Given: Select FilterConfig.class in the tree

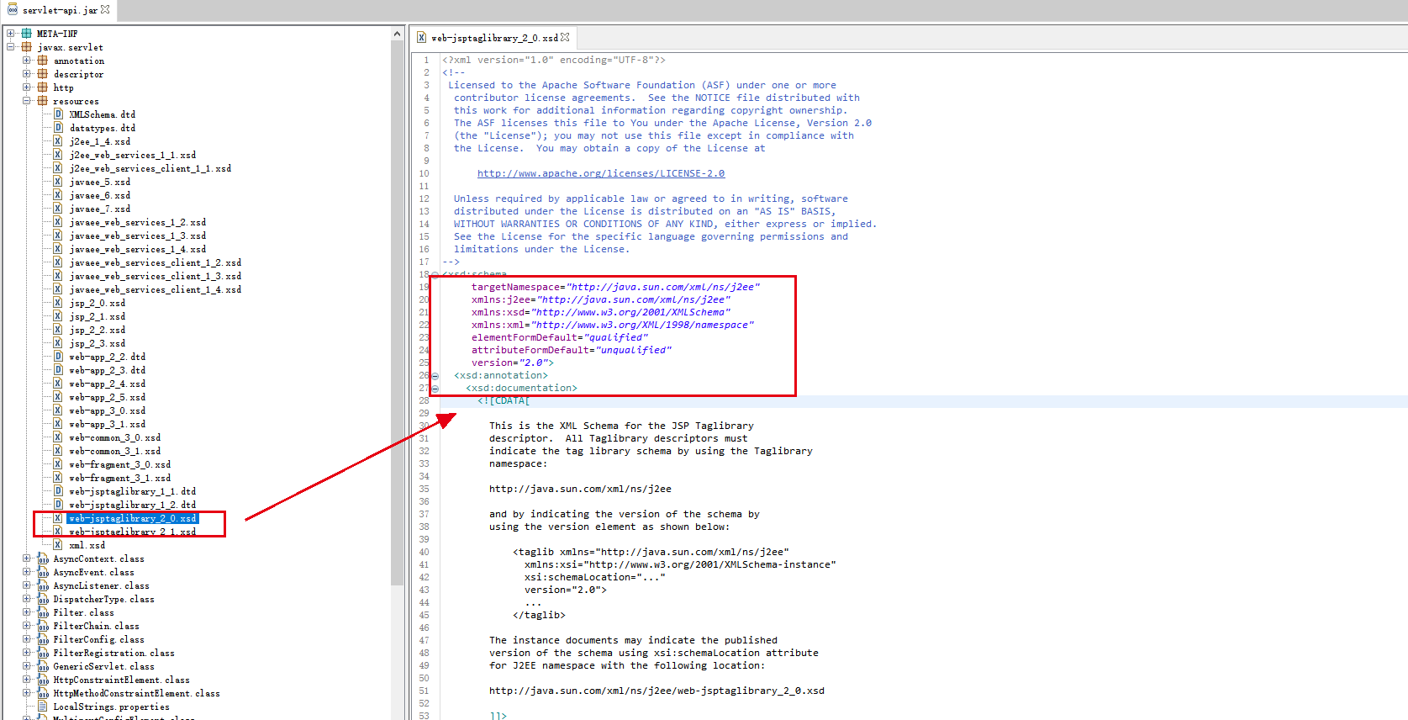Looking at the screenshot, I should click(99, 639).
